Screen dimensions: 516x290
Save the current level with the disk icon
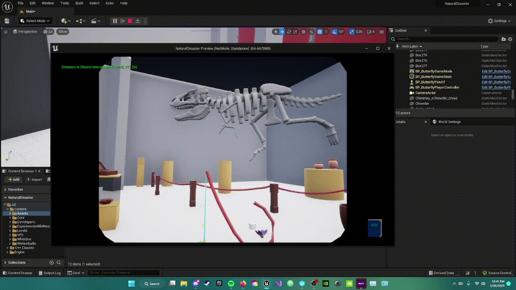(7, 21)
